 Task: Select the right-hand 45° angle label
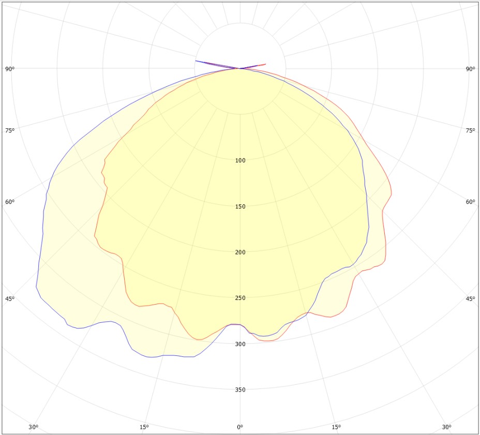tap(471, 299)
